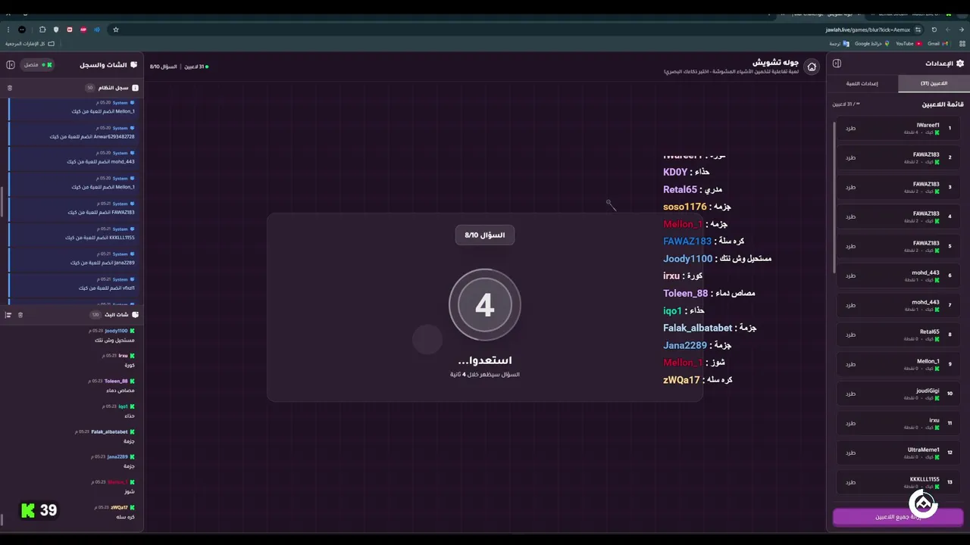Click the blue sound-wave extension icon
Image resolution: width=970 pixels, height=545 pixels.
97,30
